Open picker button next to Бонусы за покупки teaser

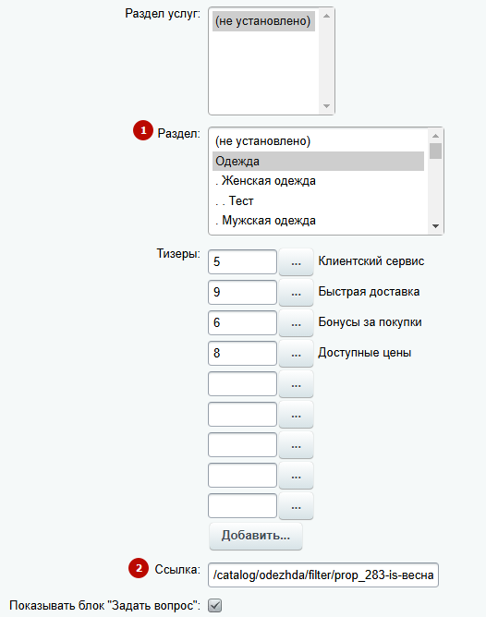(x=296, y=323)
